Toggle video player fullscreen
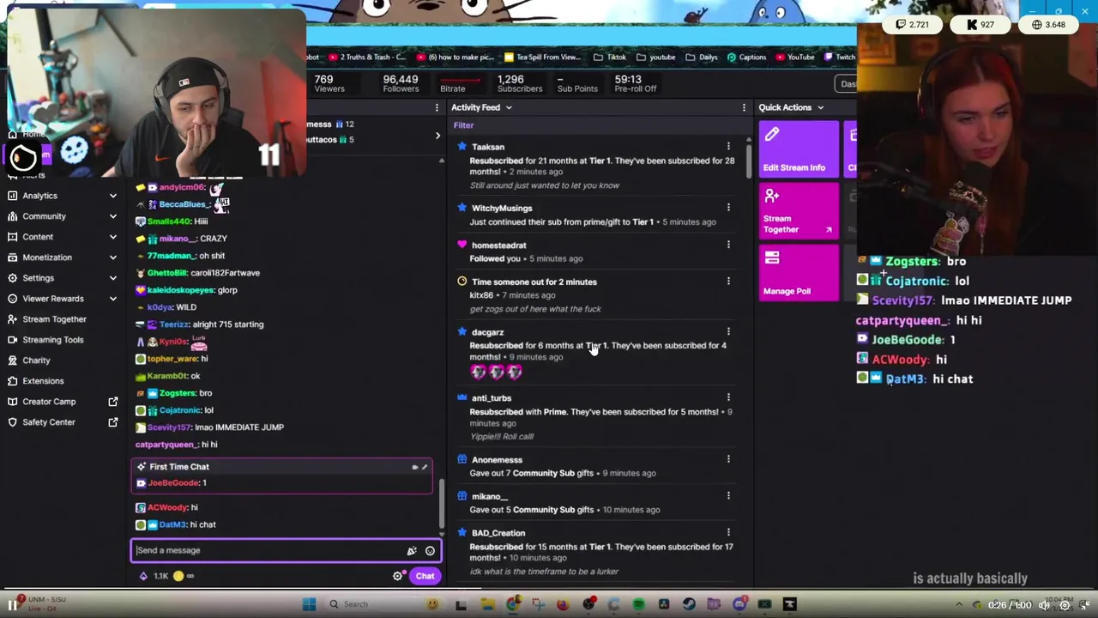This screenshot has height=618, width=1098. (1085, 605)
